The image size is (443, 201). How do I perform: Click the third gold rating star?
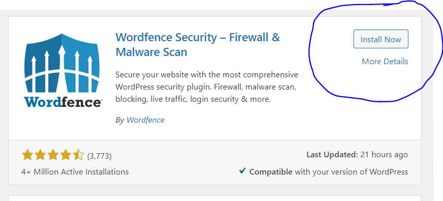coord(53,155)
